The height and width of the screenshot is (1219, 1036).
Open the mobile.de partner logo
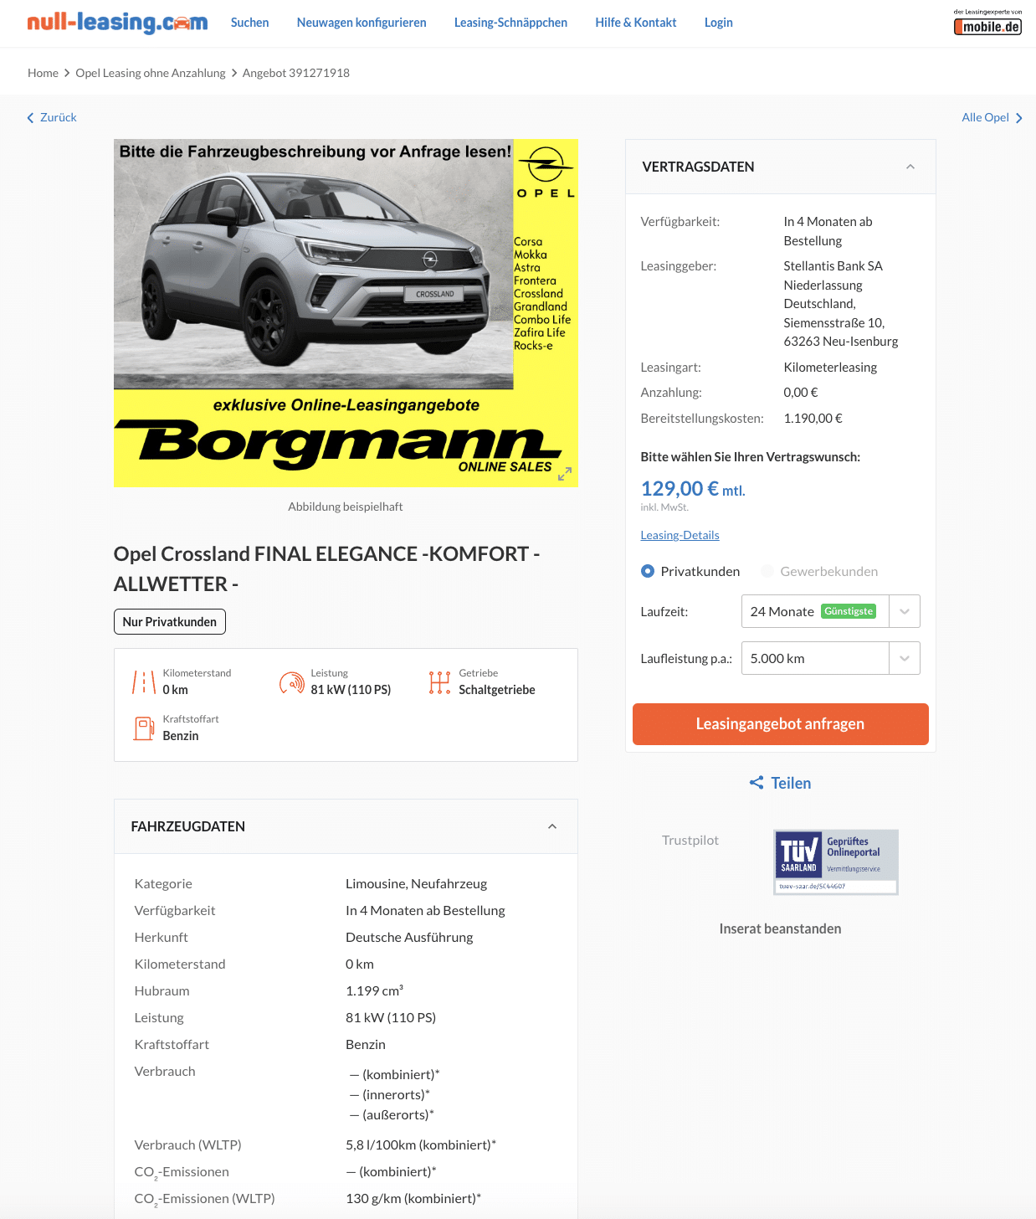[987, 22]
